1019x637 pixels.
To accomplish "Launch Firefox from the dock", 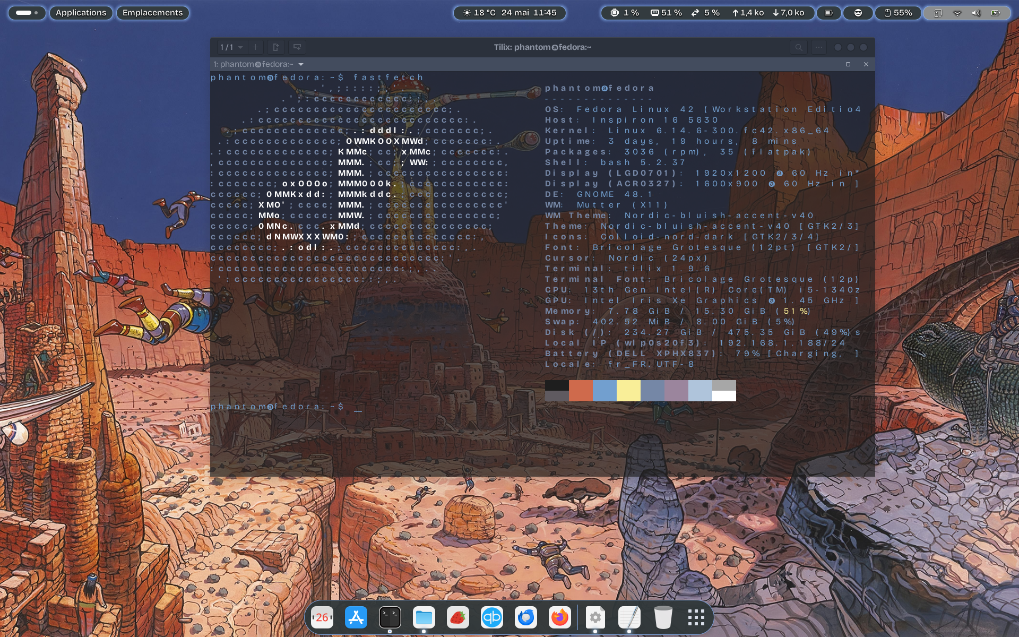I will (x=560, y=617).
